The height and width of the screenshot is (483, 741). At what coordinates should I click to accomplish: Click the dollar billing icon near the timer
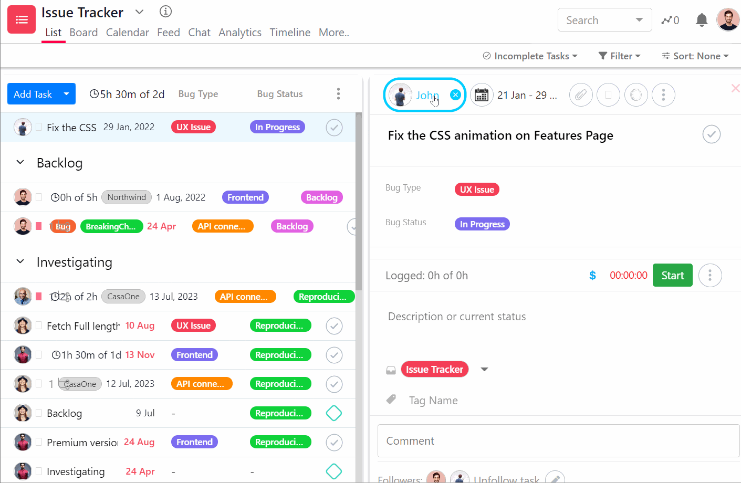(592, 275)
